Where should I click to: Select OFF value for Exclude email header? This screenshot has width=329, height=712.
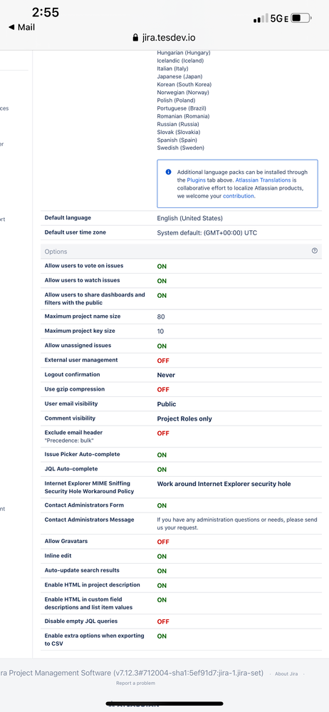[163, 433]
